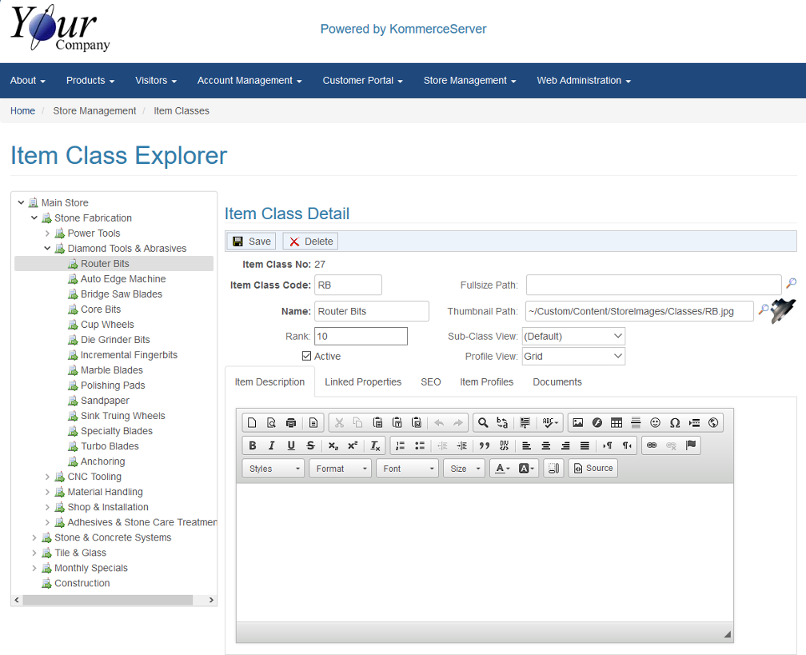Expand the Power Tools tree node

click(x=48, y=234)
